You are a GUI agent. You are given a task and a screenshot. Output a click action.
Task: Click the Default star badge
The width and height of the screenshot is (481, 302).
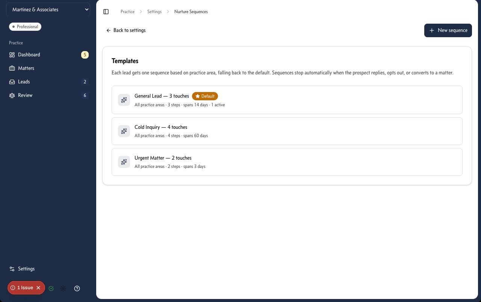pyautogui.click(x=205, y=96)
